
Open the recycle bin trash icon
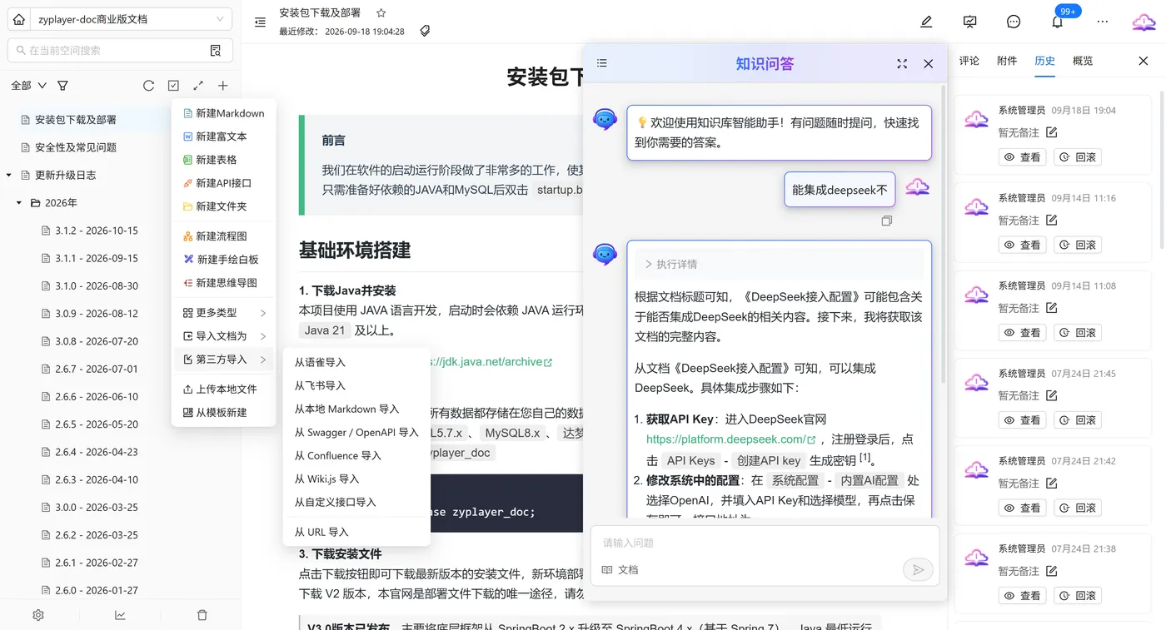(202, 615)
